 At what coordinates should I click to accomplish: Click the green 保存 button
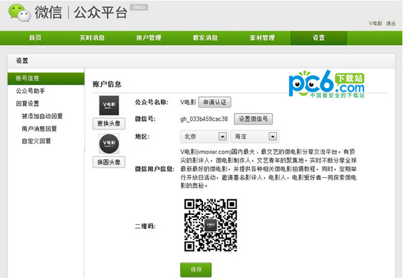click(x=196, y=269)
